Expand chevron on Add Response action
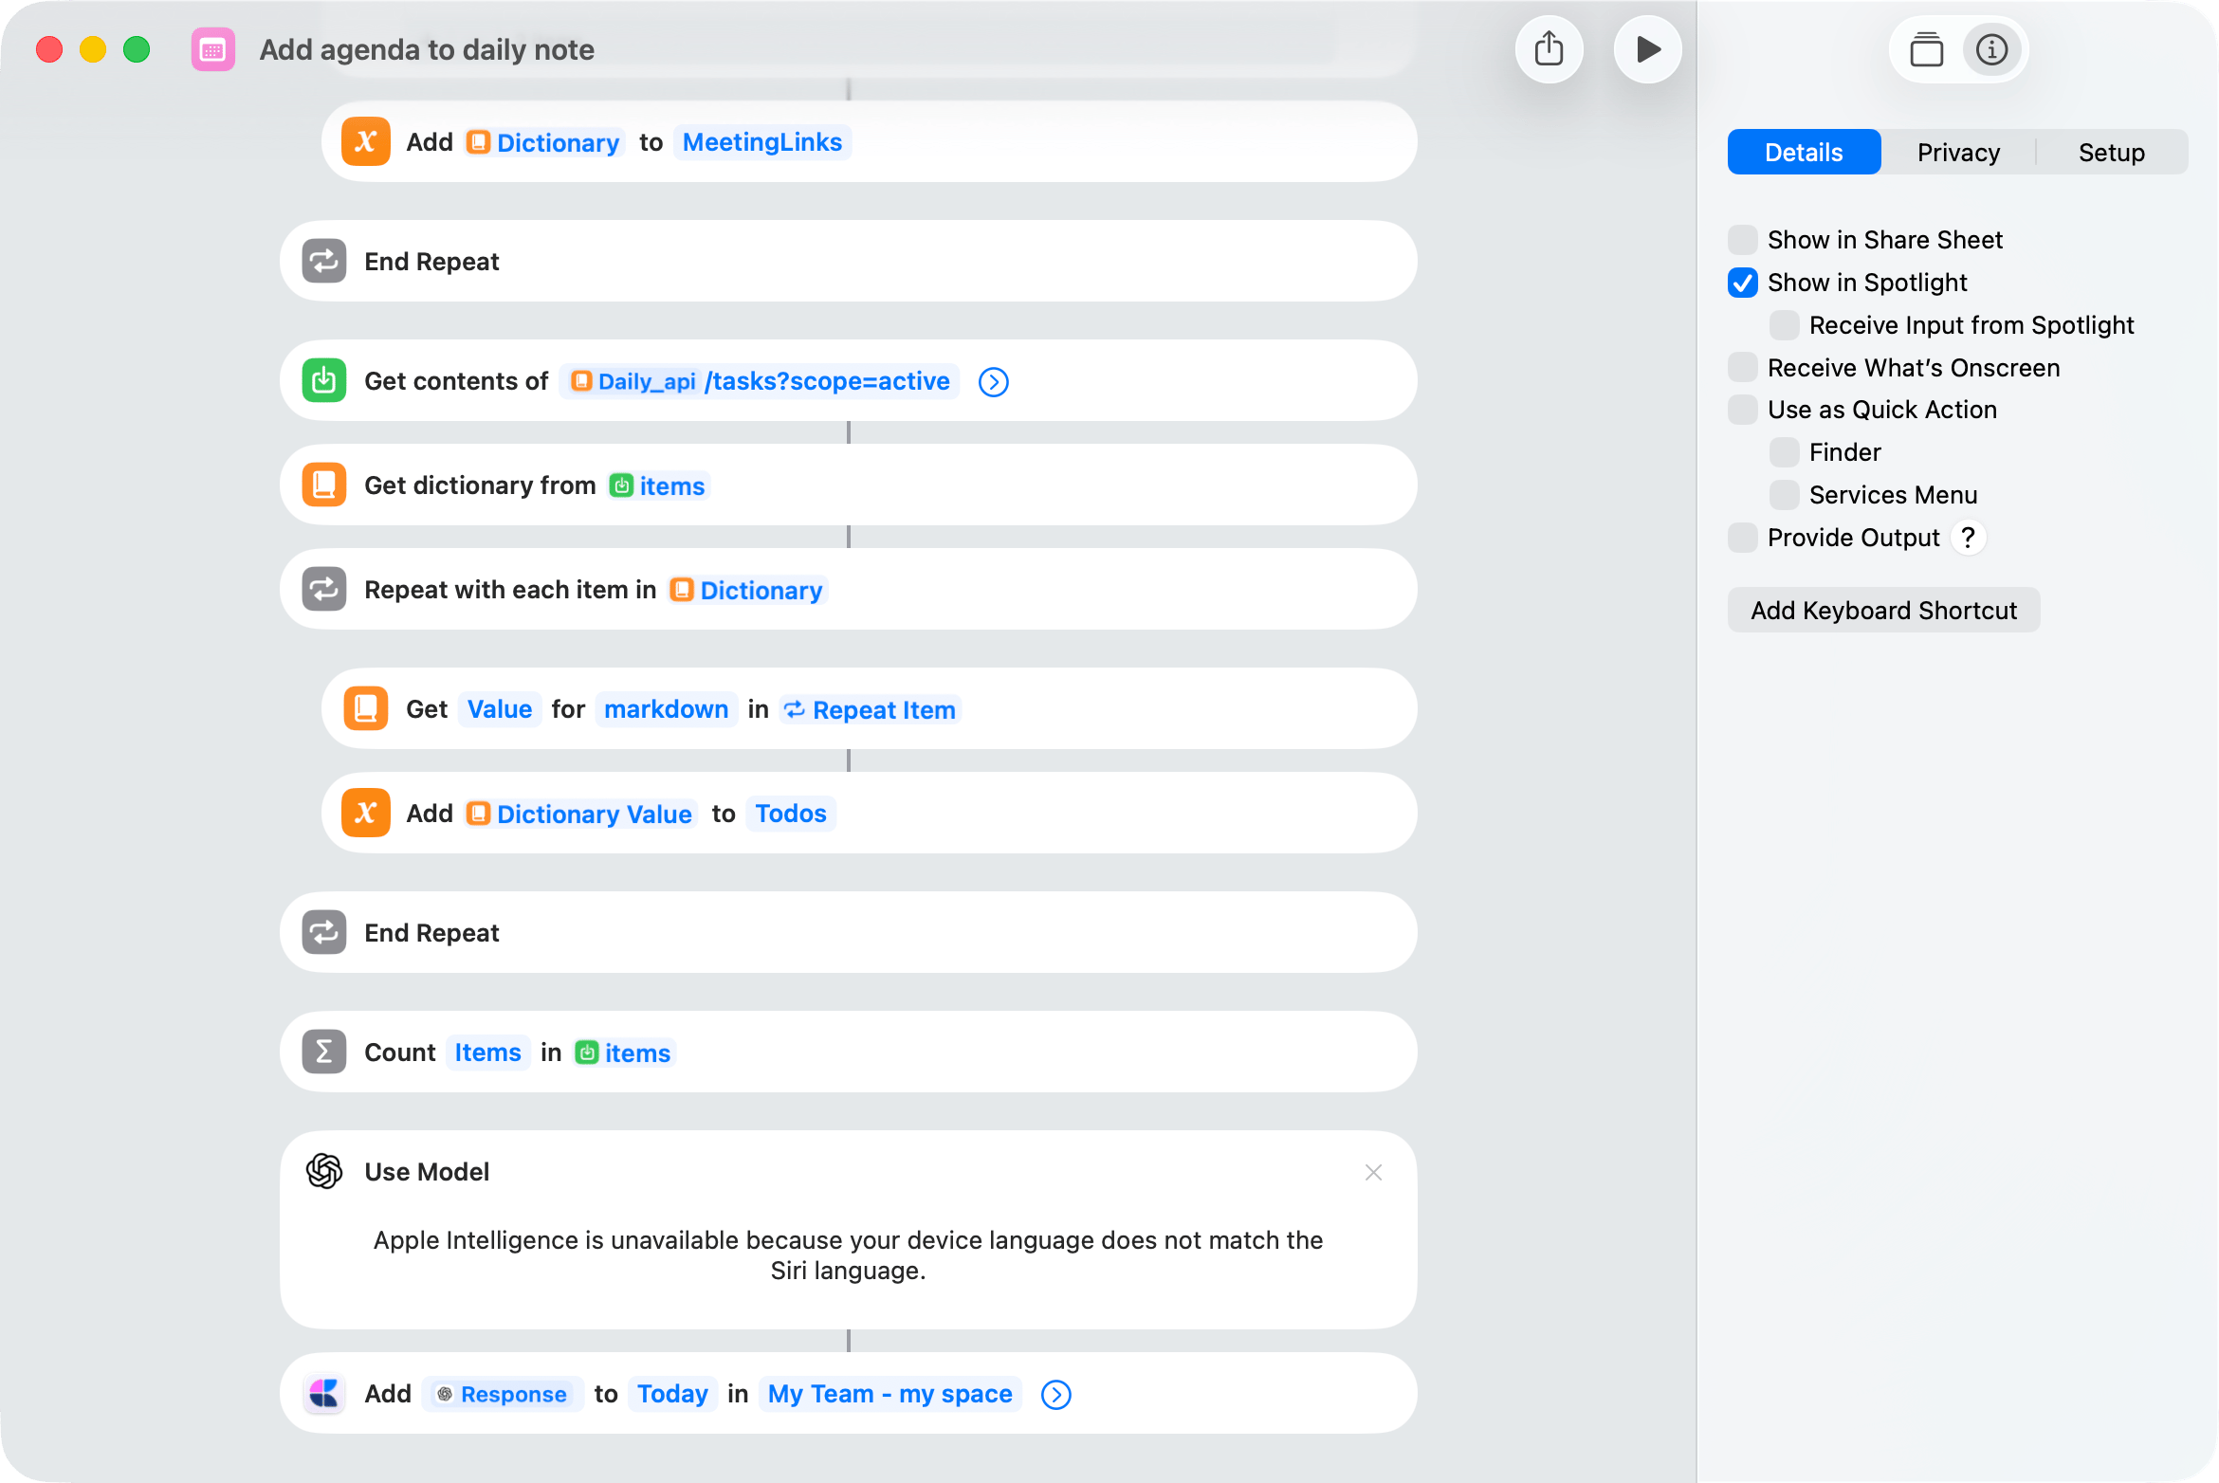This screenshot has width=2219, height=1483. click(x=1055, y=1394)
